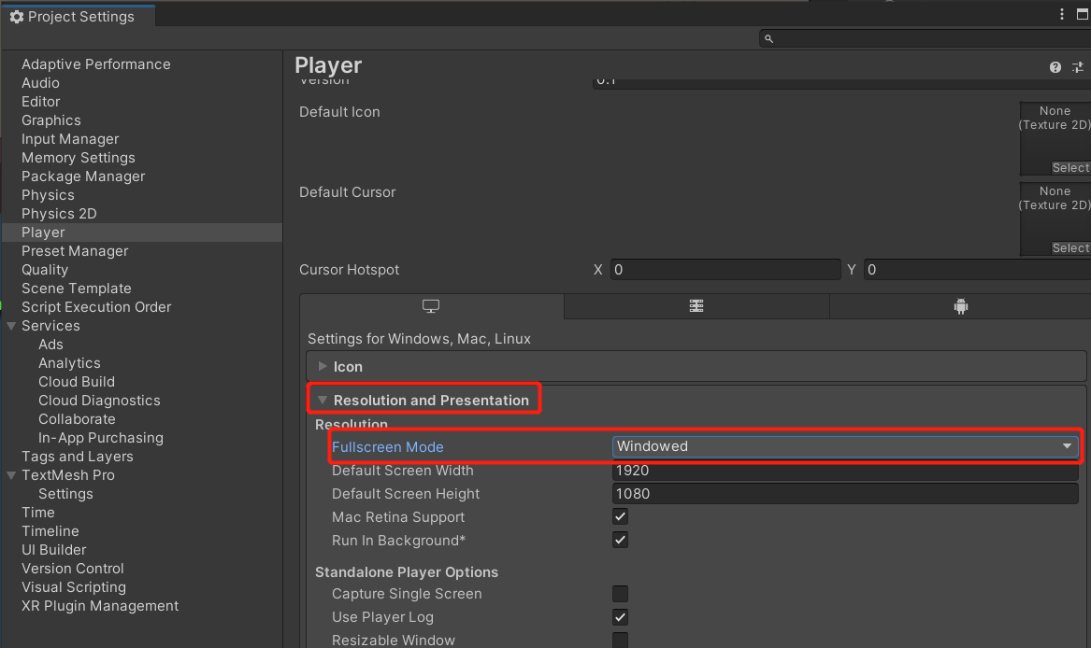Open Package Manager settings

tap(83, 177)
